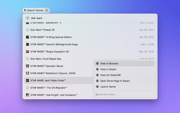Choose Launch Game from action menu
The image size is (180, 113).
[x=108, y=87]
